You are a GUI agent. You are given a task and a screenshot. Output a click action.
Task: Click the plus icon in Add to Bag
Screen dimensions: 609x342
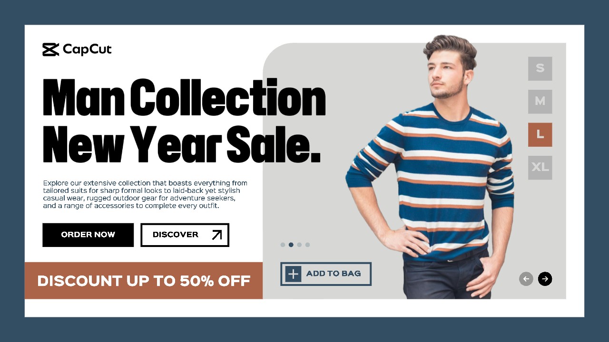tap(294, 274)
